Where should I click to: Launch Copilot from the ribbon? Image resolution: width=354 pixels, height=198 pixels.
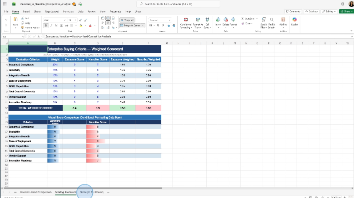[x=295, y=21]
